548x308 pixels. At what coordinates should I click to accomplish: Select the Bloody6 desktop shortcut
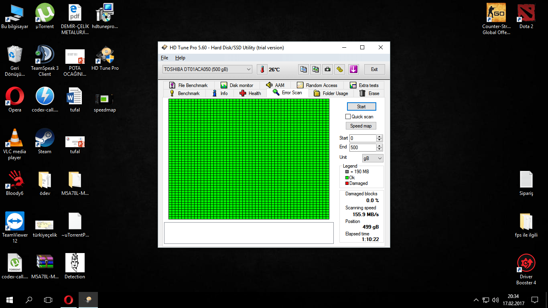coord(15,183)
